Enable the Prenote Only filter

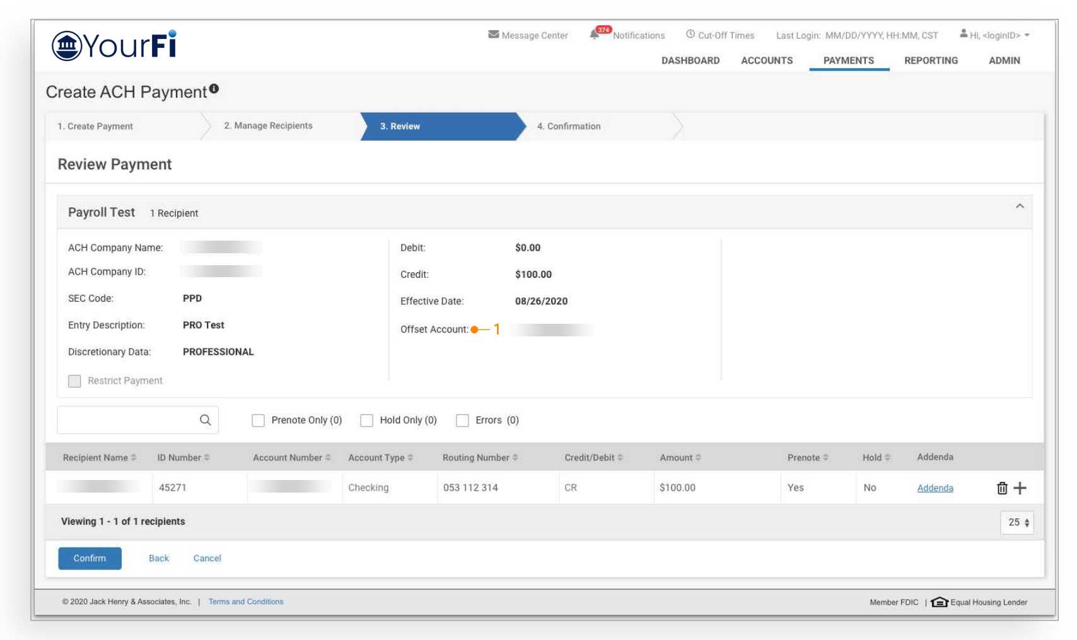(258, 421)
